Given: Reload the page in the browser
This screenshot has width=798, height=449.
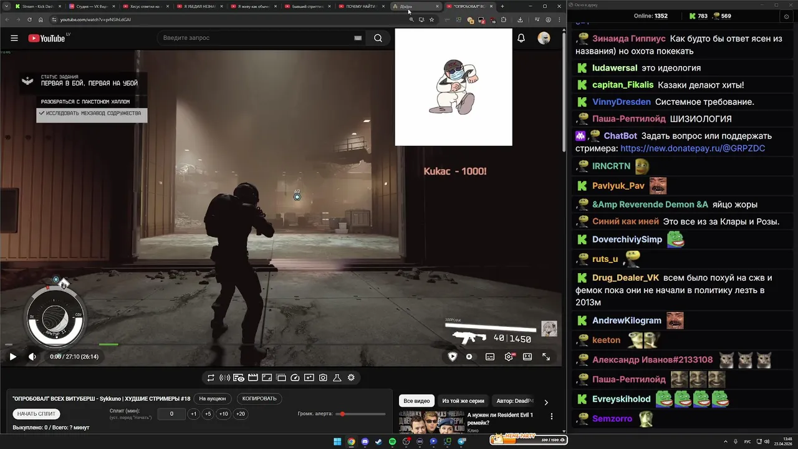Looking at the screenshot, I should [x=29, y=19].
